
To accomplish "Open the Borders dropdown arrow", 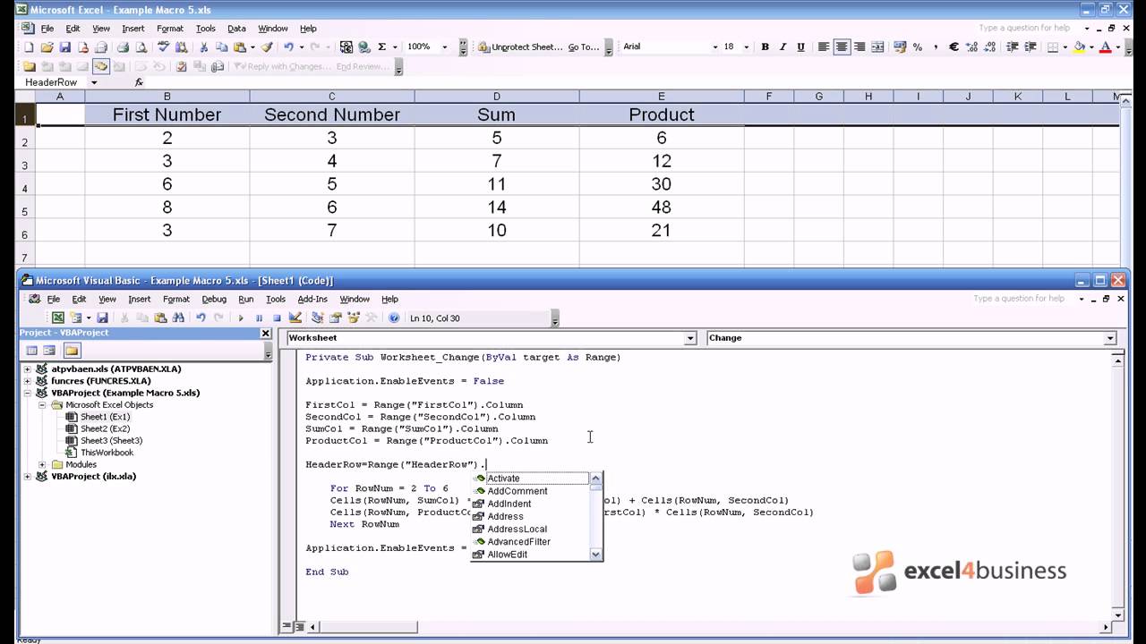I will tap(1065, 47).
